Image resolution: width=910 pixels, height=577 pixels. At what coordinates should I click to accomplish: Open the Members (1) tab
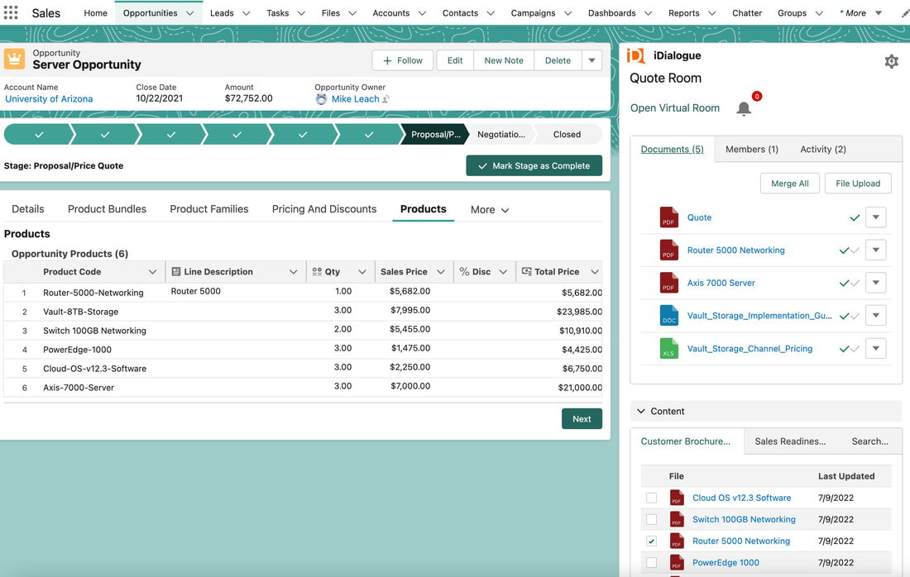751,149
